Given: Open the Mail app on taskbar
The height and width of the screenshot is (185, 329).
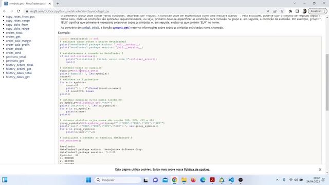Looking at the screenshot, I should 165,180.
